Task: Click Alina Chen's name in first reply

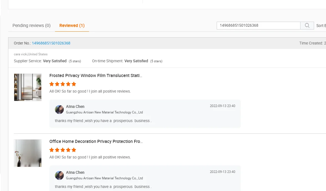Action: pyautogui.click(x=75, y=106)
